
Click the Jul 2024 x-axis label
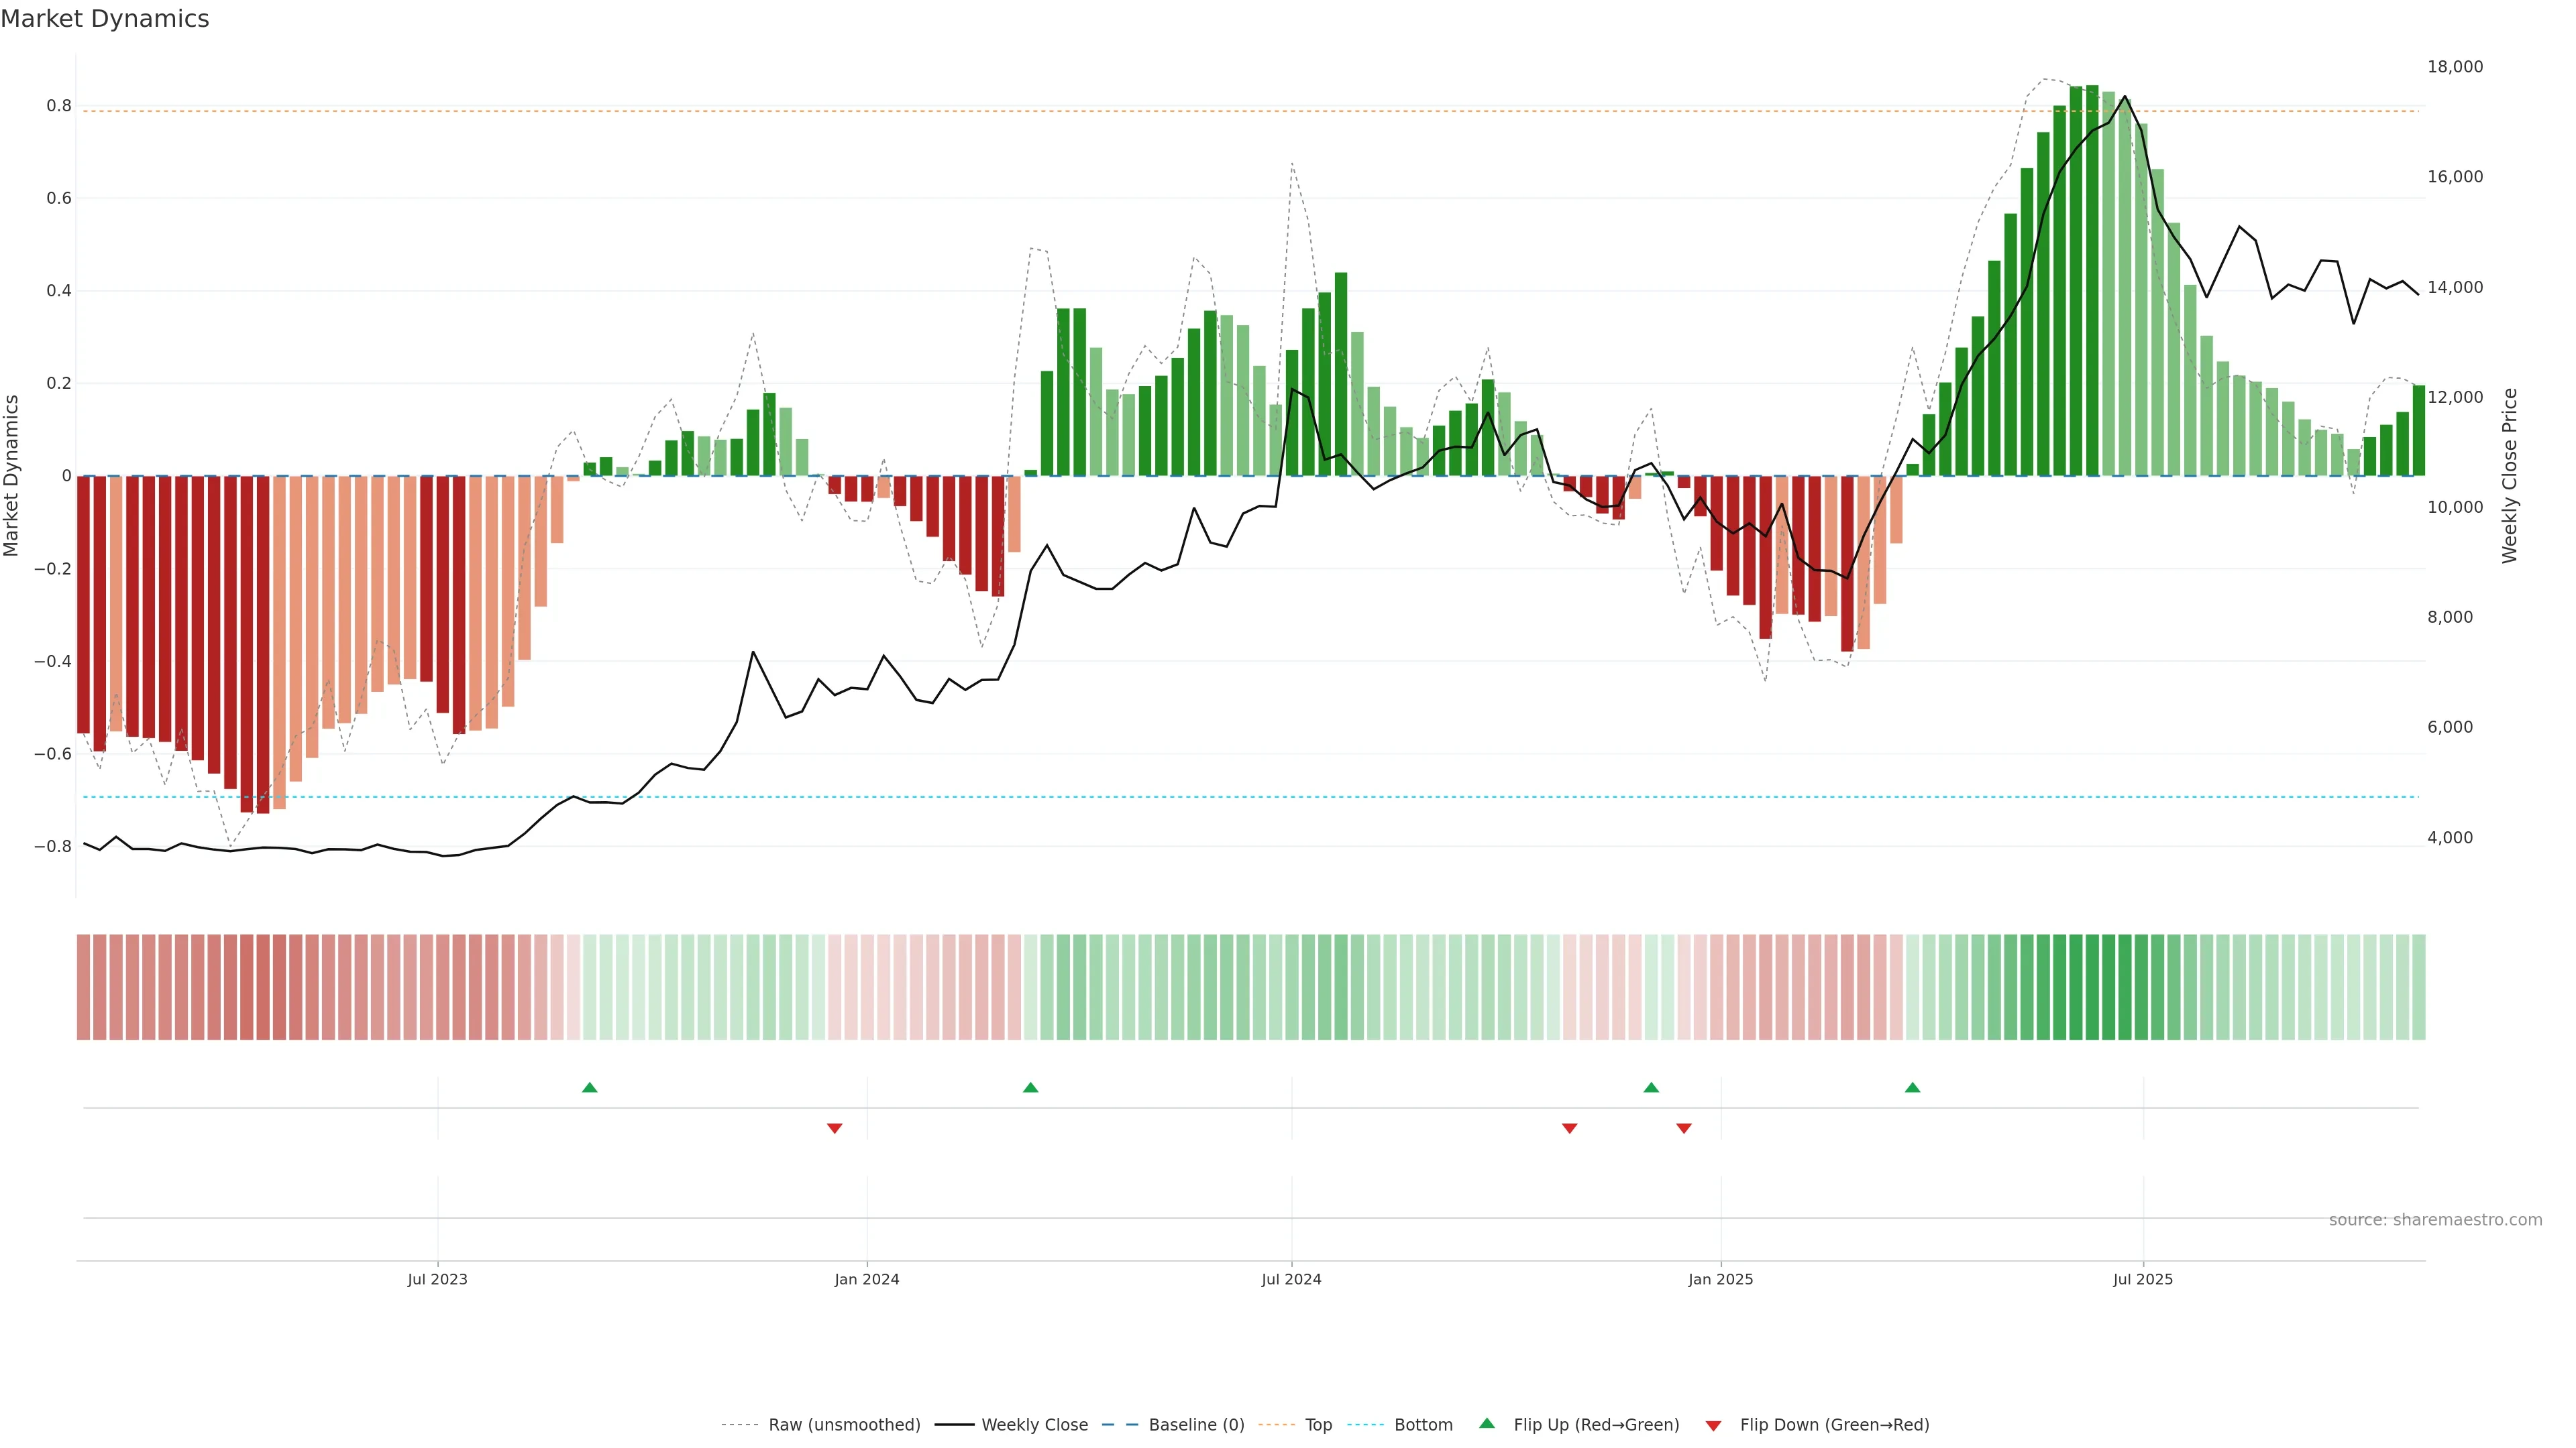(x=1291, y=1279)
